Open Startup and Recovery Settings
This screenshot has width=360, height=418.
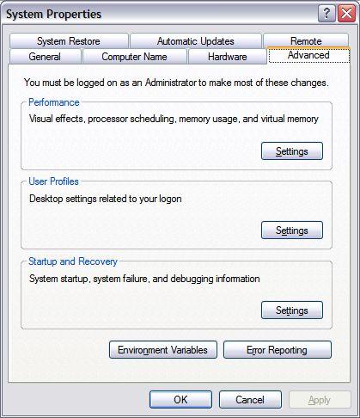[292, 310]
